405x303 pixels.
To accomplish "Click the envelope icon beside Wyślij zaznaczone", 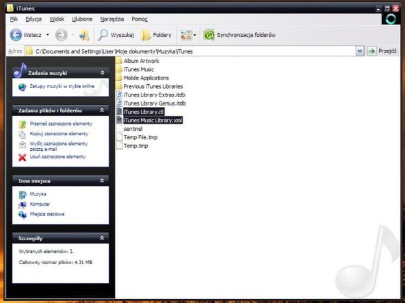I will [22, 144].
